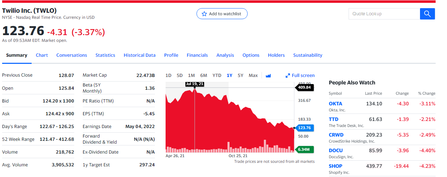
Task: View the Holders tab
Action: point(276,55)
